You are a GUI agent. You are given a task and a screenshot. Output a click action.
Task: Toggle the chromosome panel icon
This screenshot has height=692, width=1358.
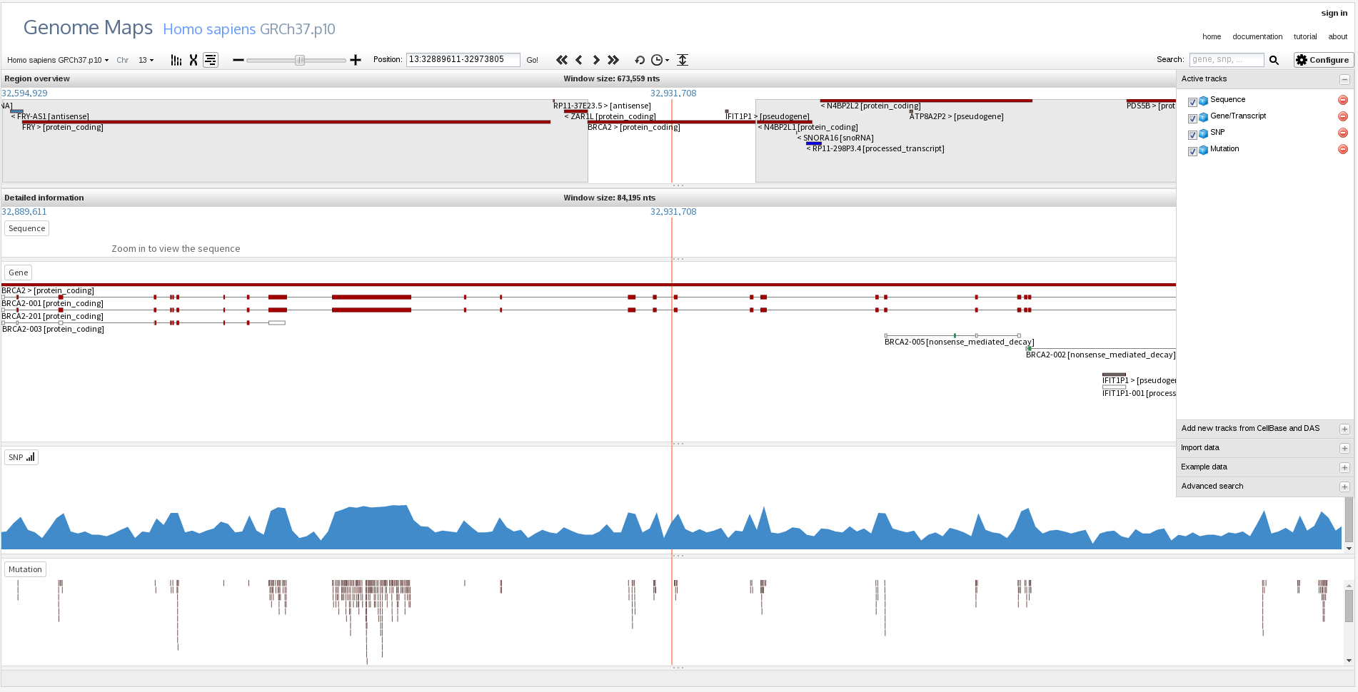pos(193,60)
